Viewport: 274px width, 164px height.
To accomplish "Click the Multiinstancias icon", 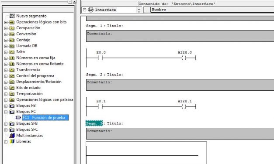I will click(12, 135).
